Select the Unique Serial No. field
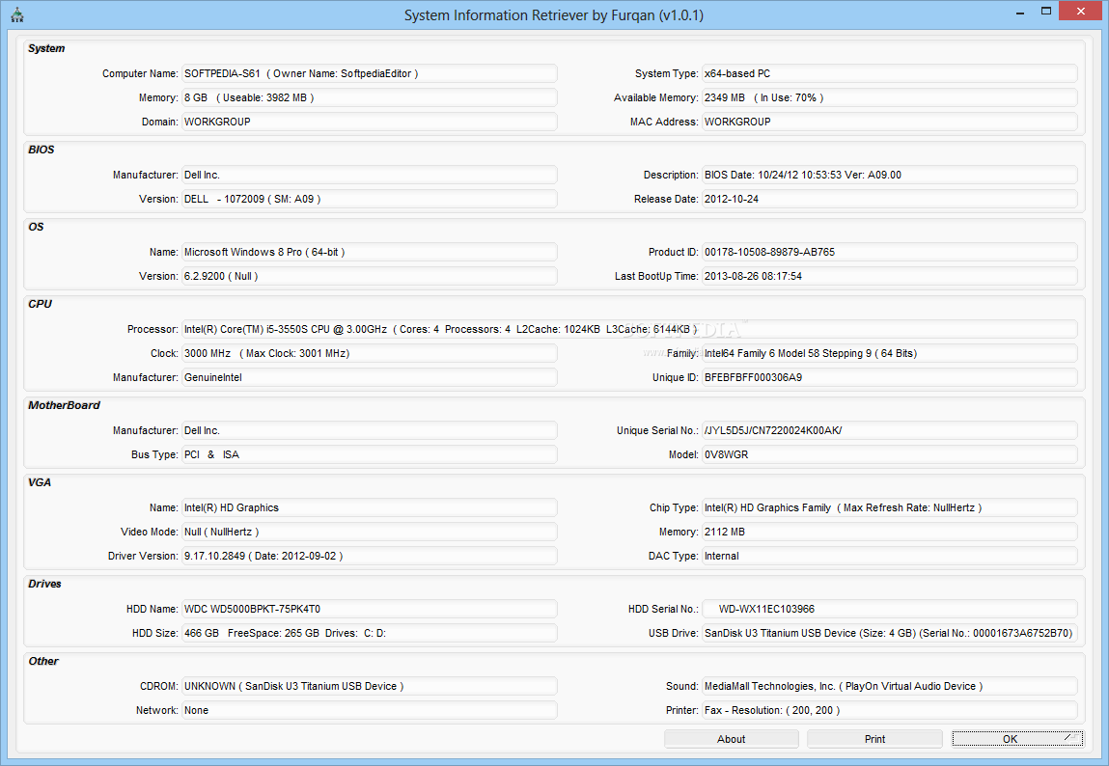The image size is (1109, 766). pyautogui.click(x=890, y=430)
